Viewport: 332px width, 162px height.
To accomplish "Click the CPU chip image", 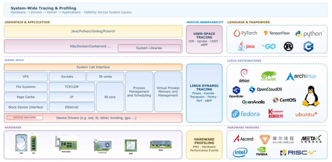I will pyautogui.click(x=131, y=146).
